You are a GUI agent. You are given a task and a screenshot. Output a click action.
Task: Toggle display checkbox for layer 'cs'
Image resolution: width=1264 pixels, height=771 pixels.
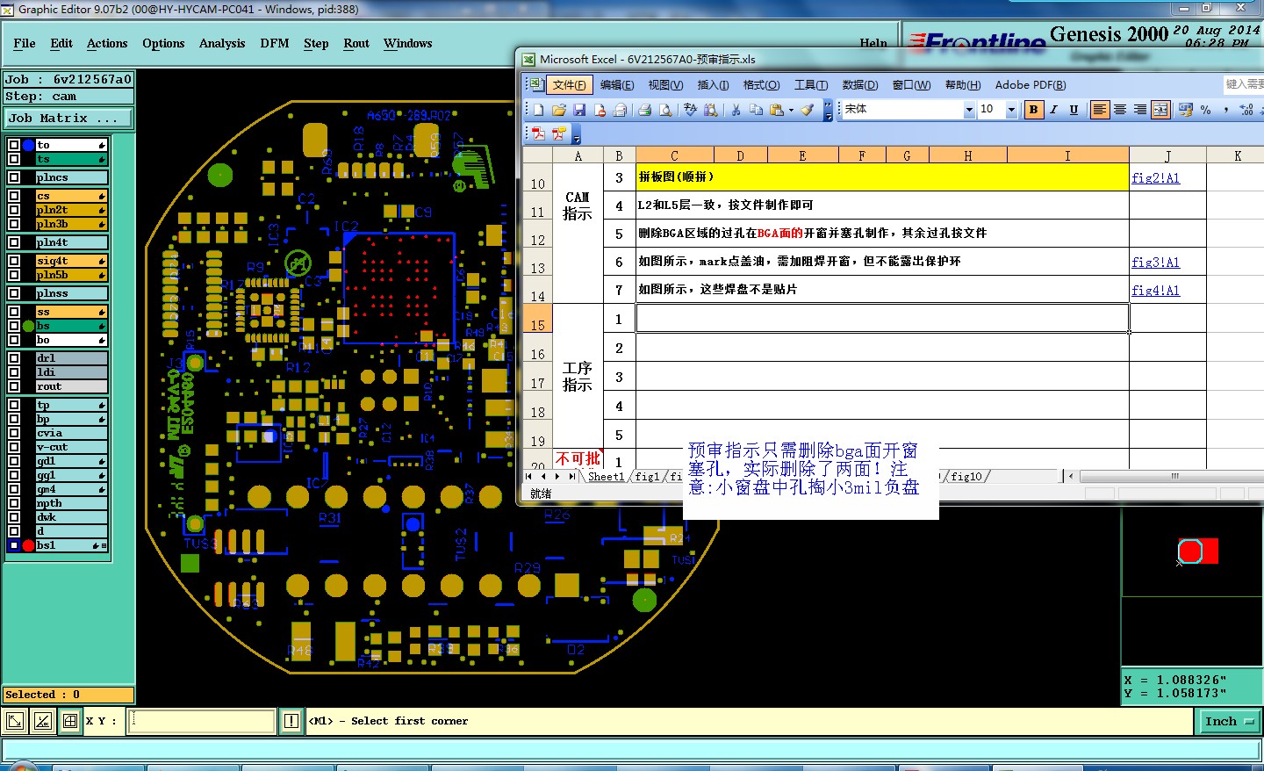click(x=14, y=196)
